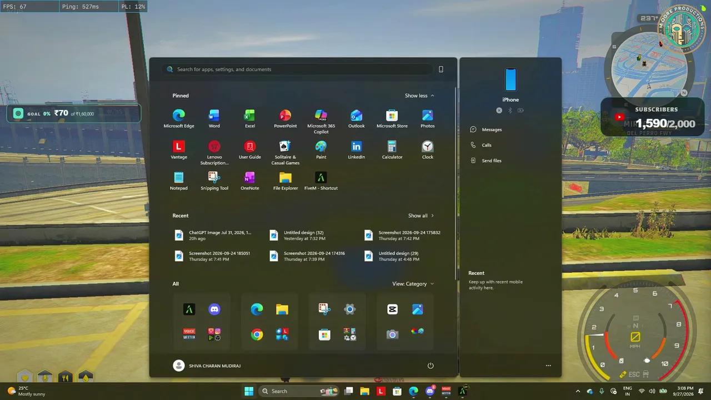Open the Camera app in All section
This screenshot has height=400, width=711.
[x=393, y=334]
